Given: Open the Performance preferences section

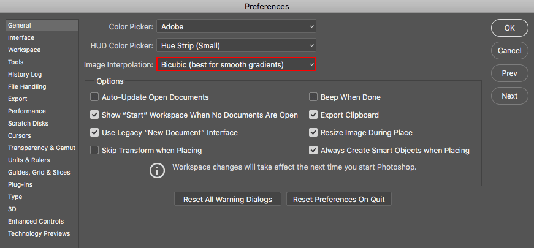Looking at the screenshot, I should tap(26, 111).
